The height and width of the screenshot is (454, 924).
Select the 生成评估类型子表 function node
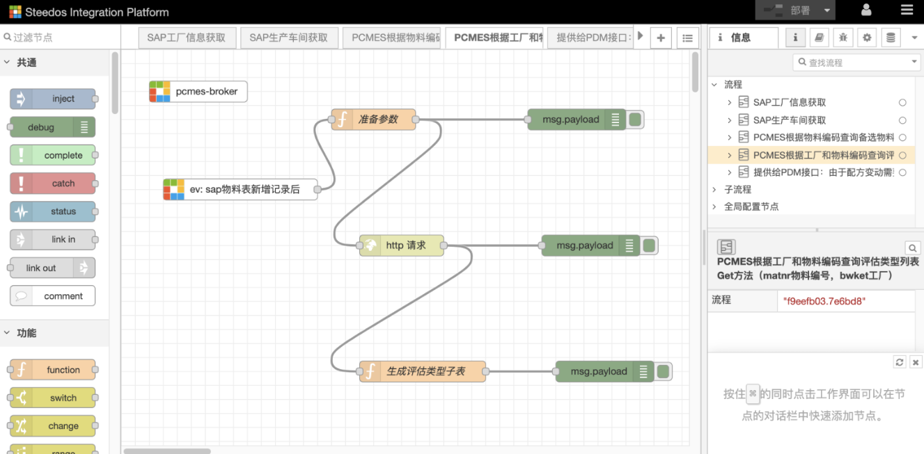[423, 371]
